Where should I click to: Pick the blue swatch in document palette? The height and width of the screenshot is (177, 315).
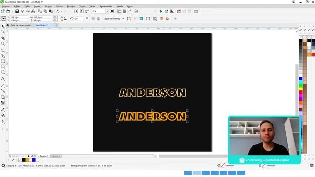(34, 160)
